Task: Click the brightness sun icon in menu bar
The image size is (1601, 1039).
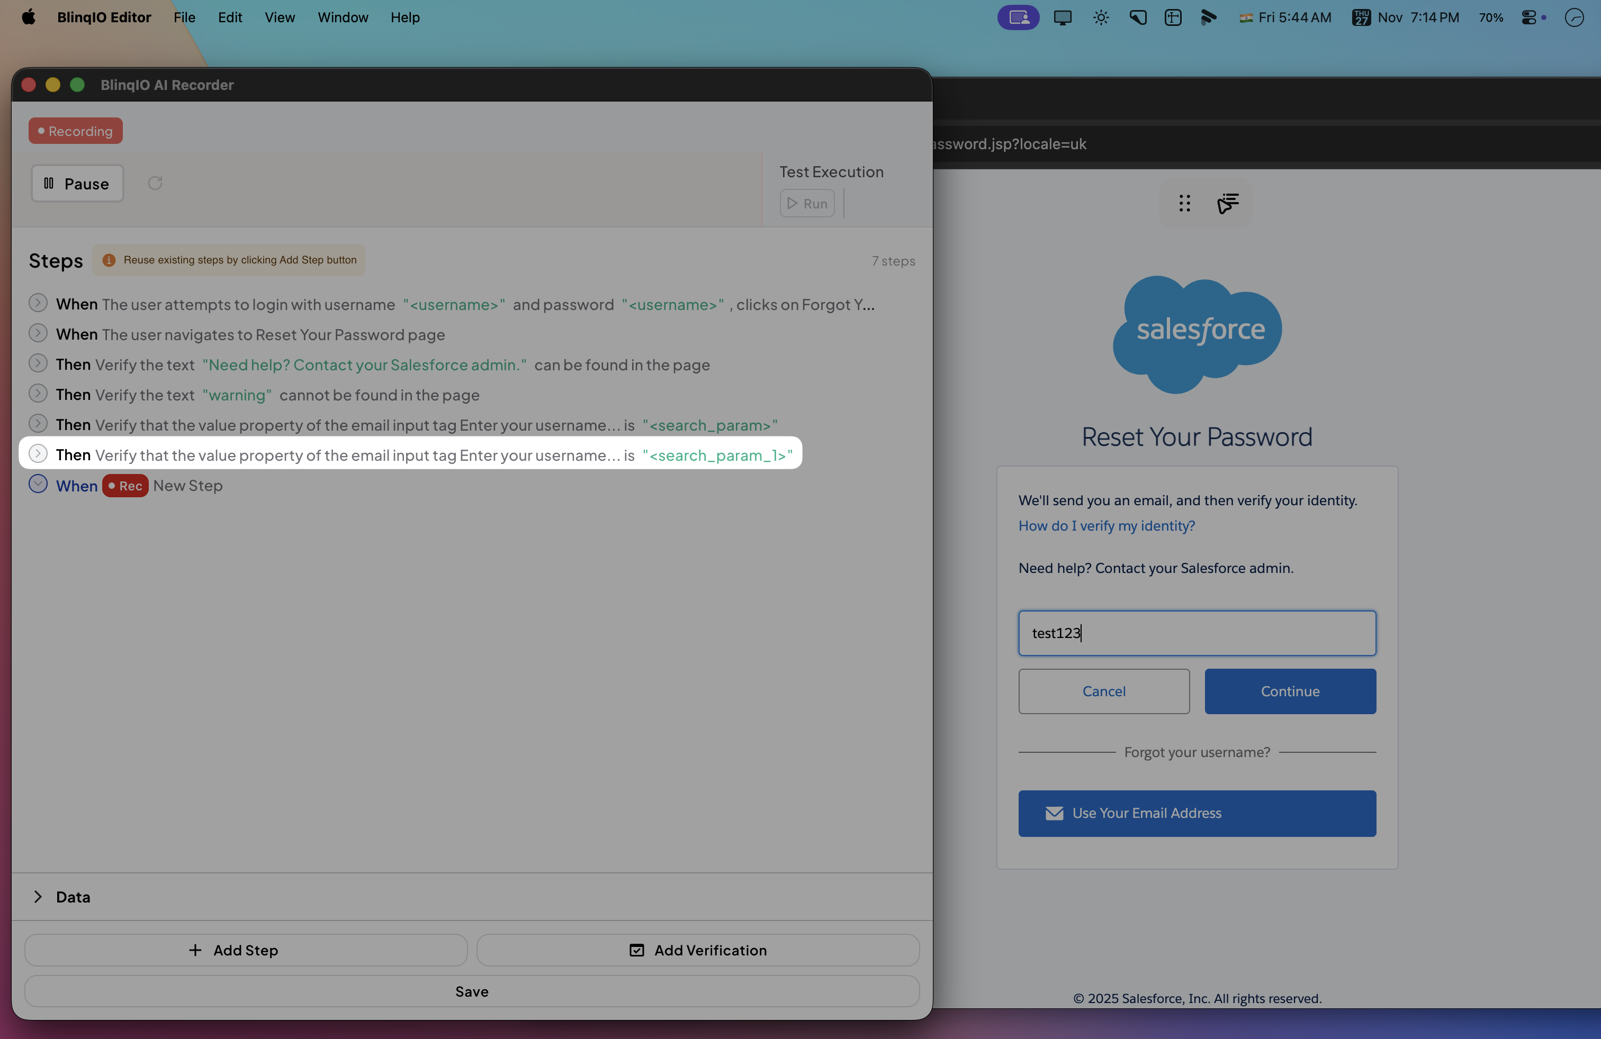Action: coord(1101,17)
